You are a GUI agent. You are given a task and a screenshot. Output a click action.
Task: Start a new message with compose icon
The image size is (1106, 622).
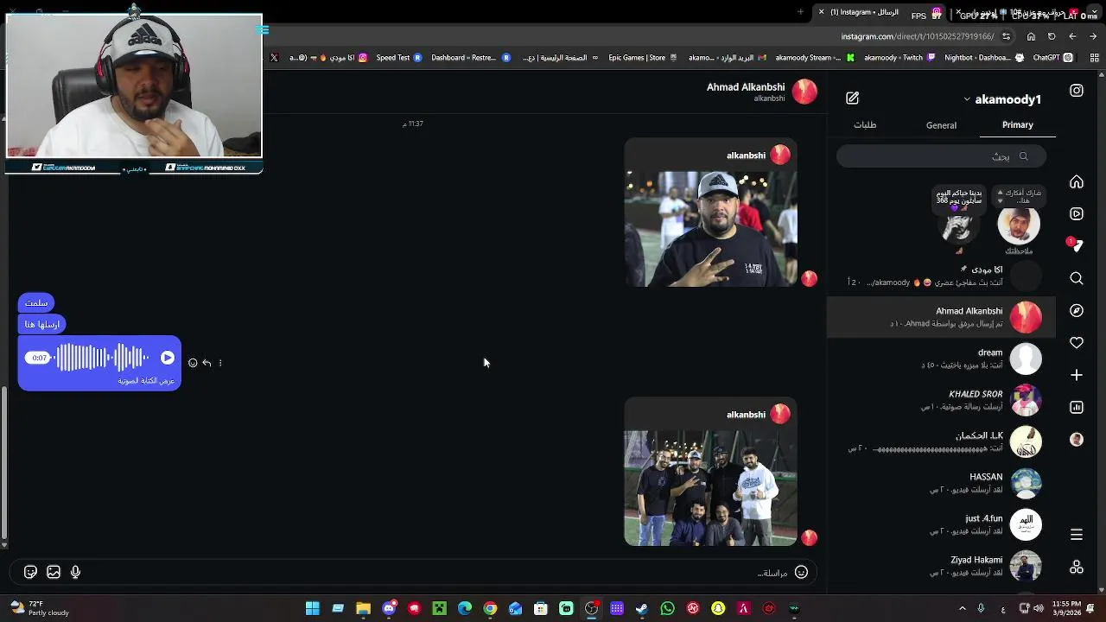click(x=852, y=98)
